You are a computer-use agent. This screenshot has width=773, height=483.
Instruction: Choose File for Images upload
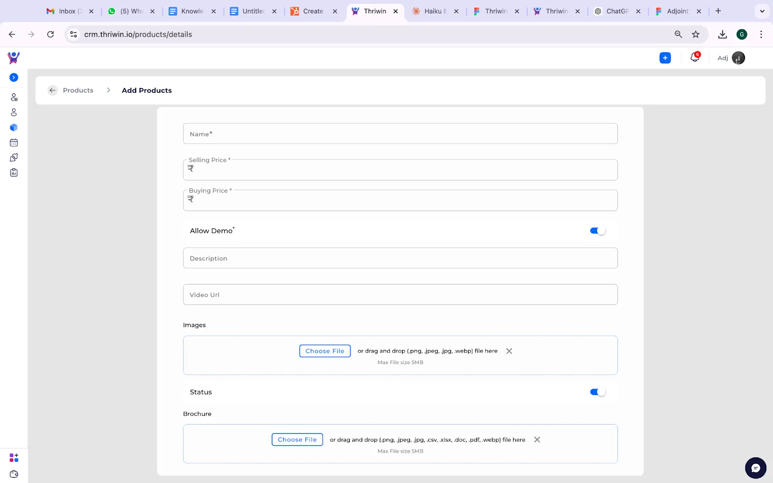(325, 351)
